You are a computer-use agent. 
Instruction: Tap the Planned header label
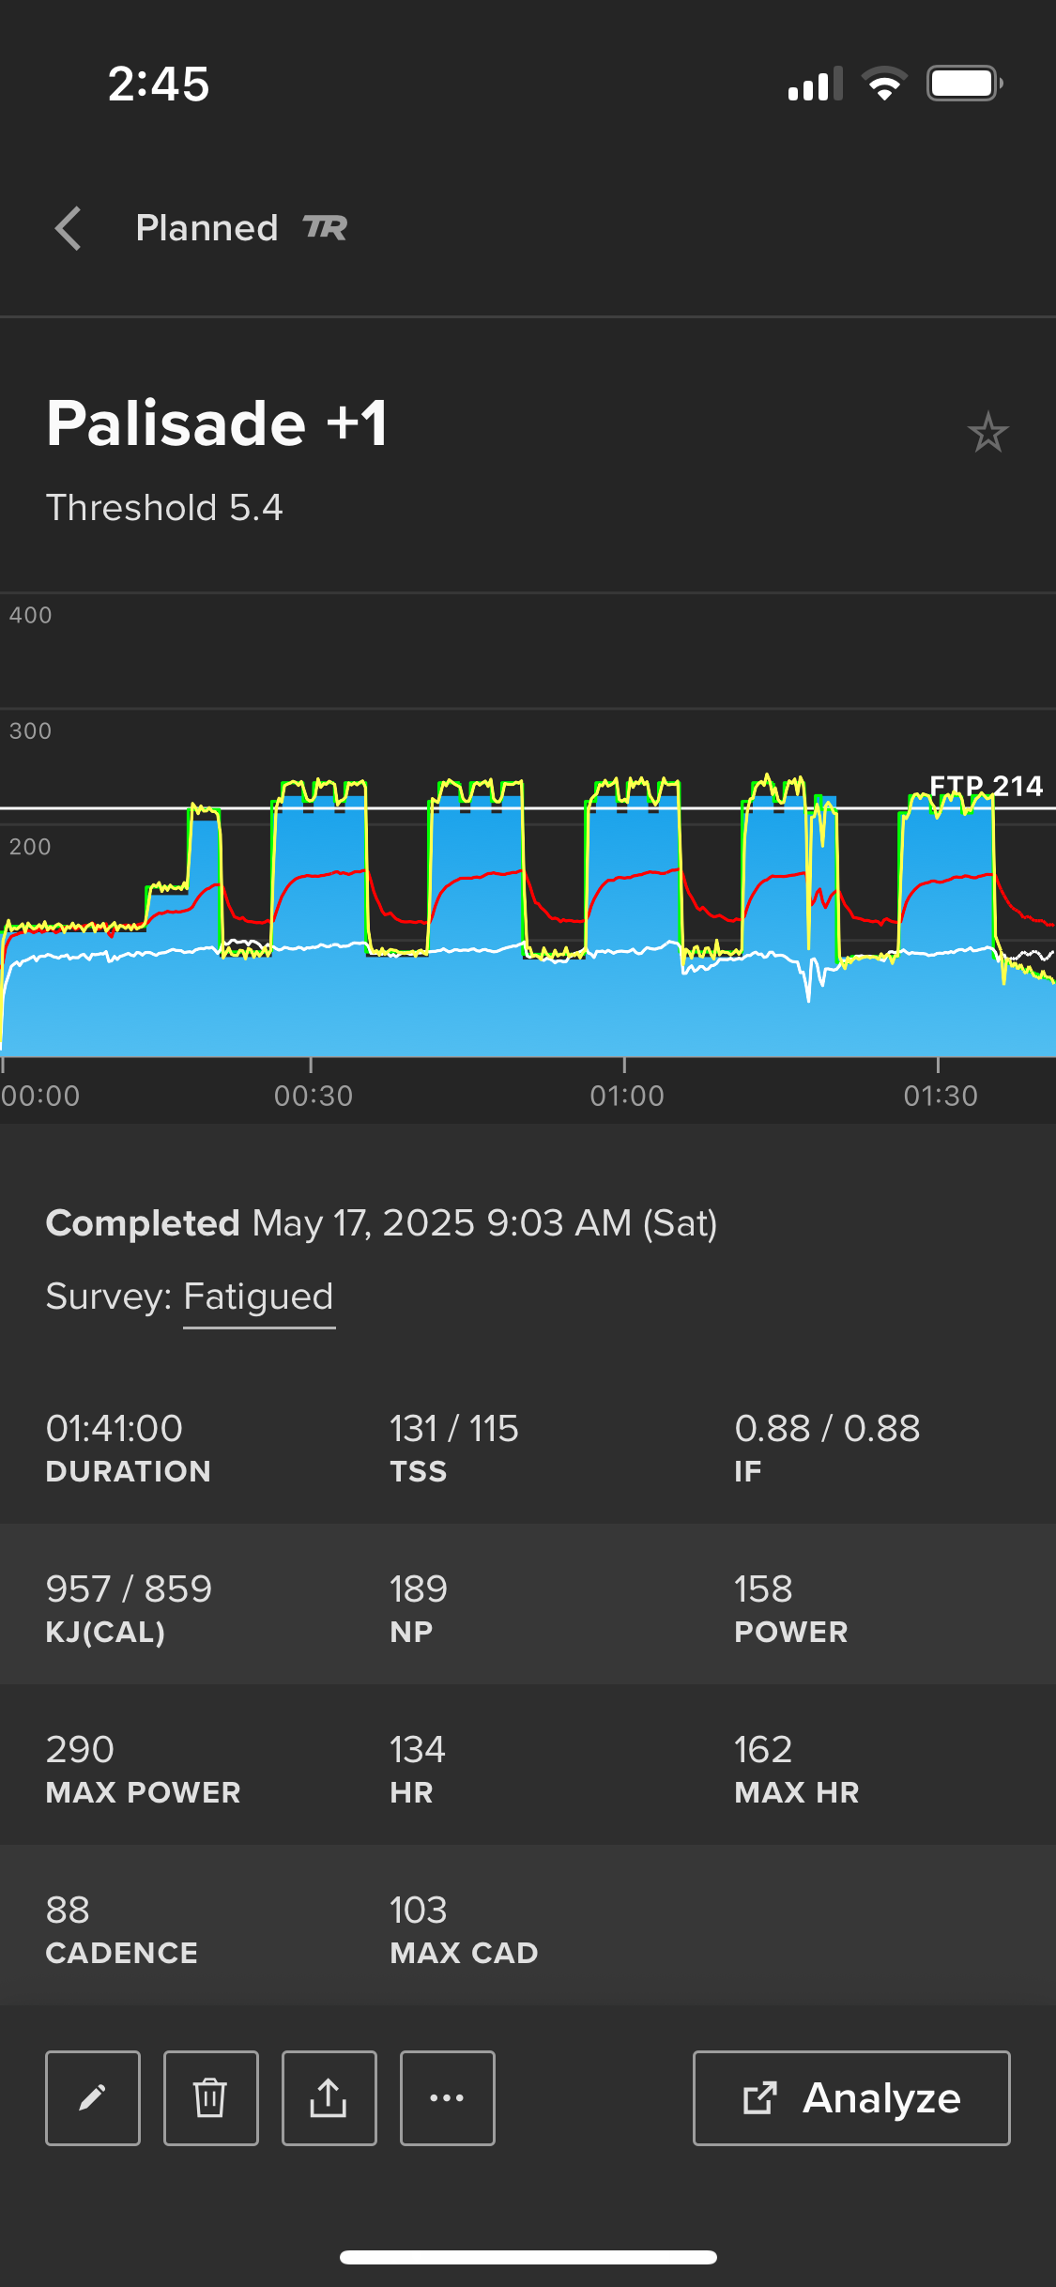tap(207, 227)
